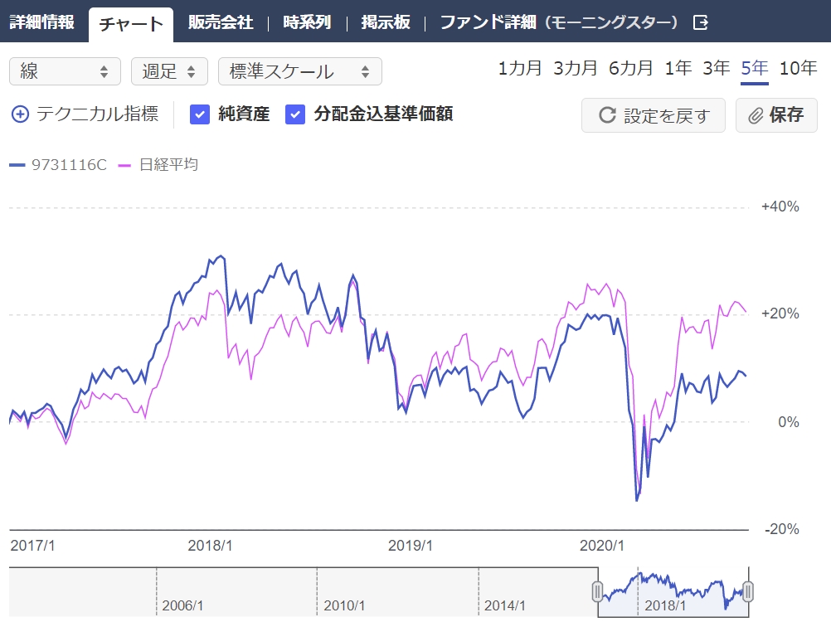The width and height of the screenshot is (831, 622).
Task: Click the paperclip icon in 保存
Action: pyautogui.click(x=756, y=115)
